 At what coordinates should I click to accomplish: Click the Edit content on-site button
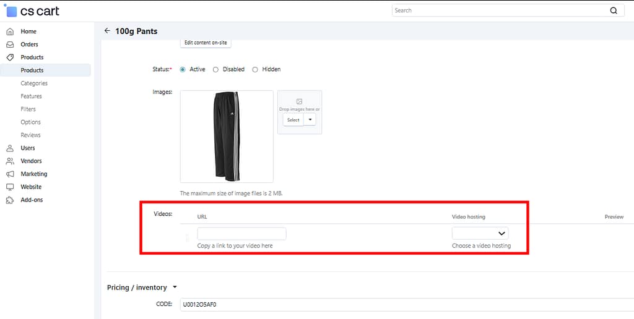206,43
